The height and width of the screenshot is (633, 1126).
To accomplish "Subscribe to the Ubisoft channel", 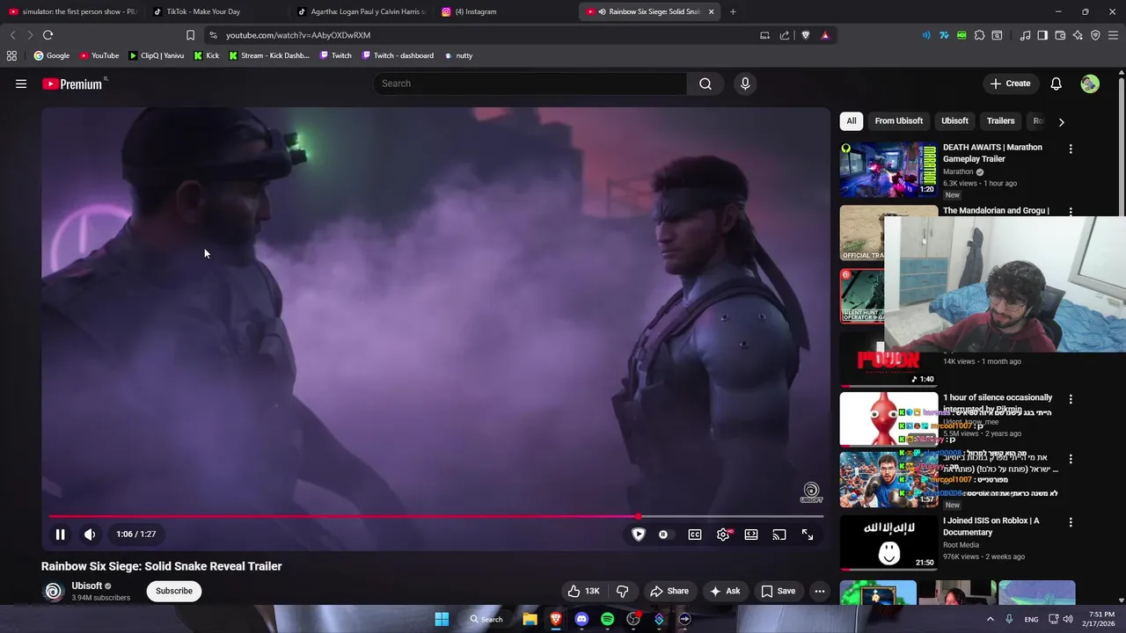I will (174, 591).
